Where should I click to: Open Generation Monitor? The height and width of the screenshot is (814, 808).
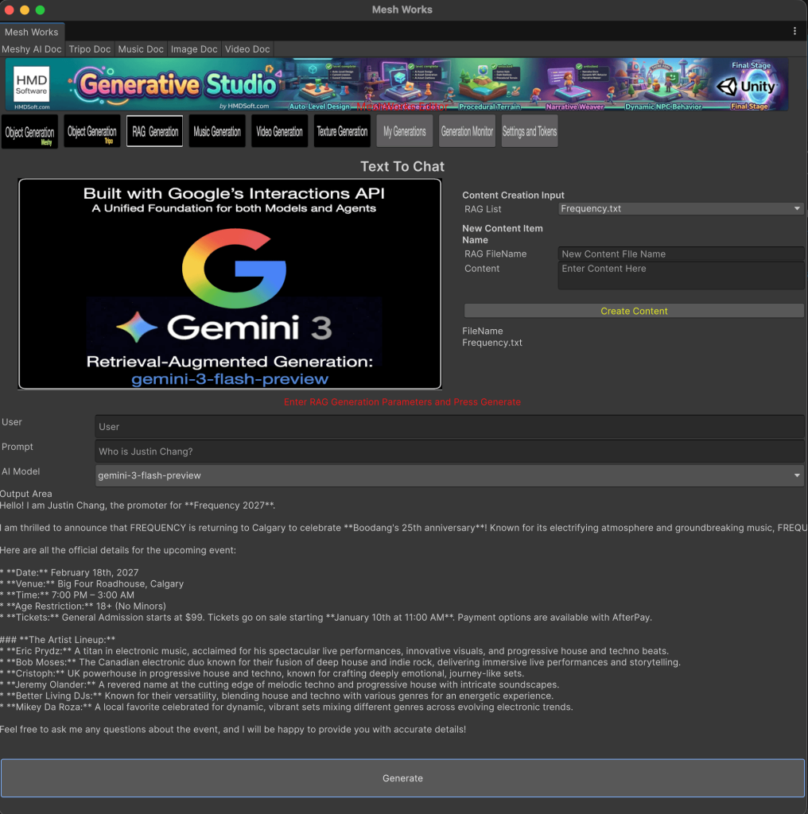[467, 131]
